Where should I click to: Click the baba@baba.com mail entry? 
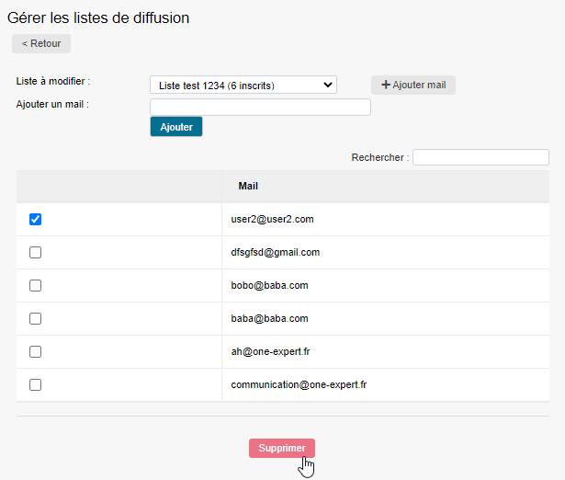pyautogui.click(x=270, y=319)
